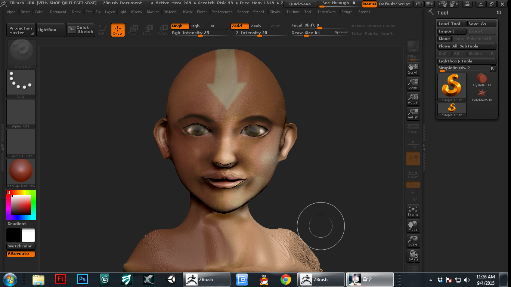
Task: Click the AAHalf view icon
Action: [x=413, y=114]
